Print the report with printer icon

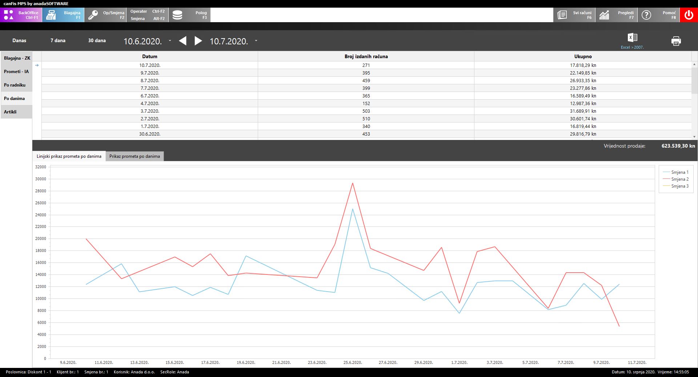tap(676, 41)
